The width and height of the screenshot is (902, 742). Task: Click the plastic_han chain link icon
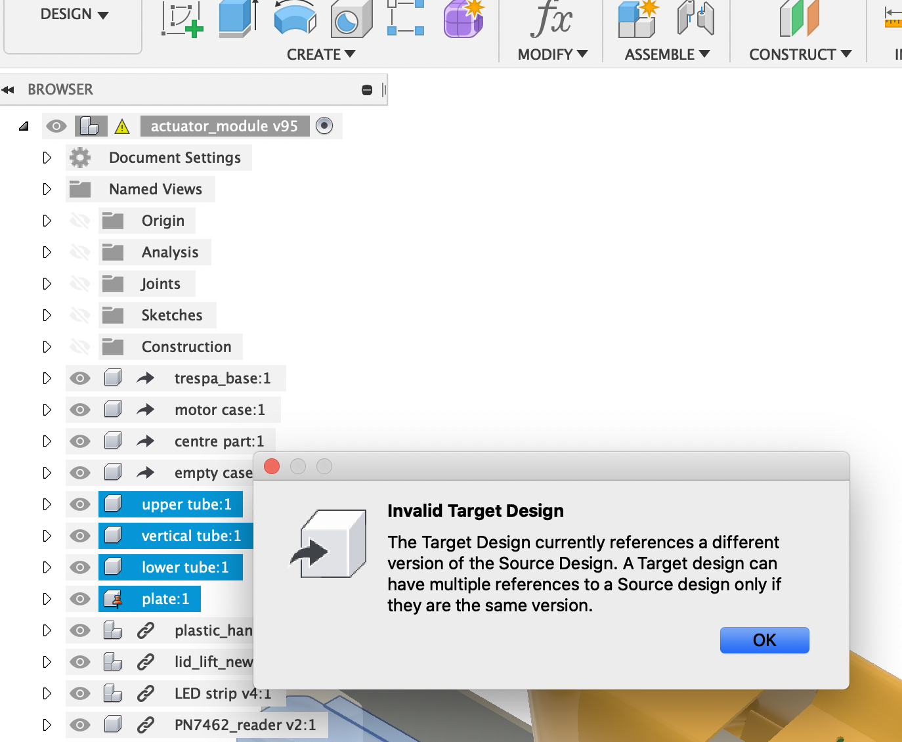click(x=145, y=630)
